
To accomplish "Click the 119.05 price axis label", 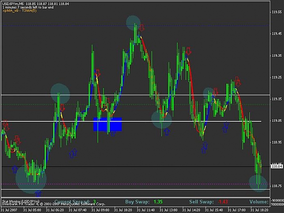I will coord(277,121).
